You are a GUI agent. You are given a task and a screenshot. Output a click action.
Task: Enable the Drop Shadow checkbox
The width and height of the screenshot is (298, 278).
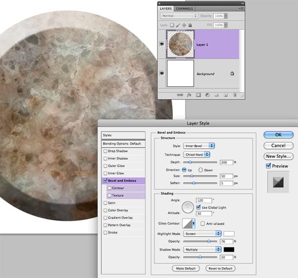click(x=105, y=151)
